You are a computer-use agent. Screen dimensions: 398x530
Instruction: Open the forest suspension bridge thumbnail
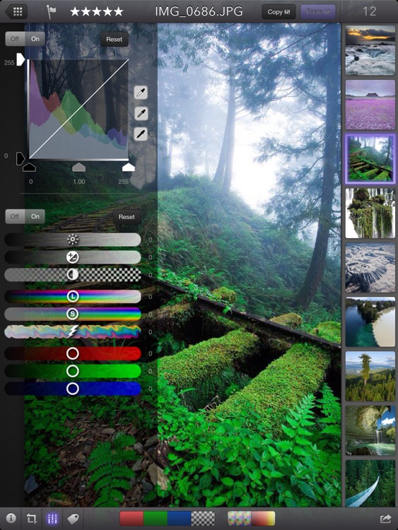click(x=370, y=483)
